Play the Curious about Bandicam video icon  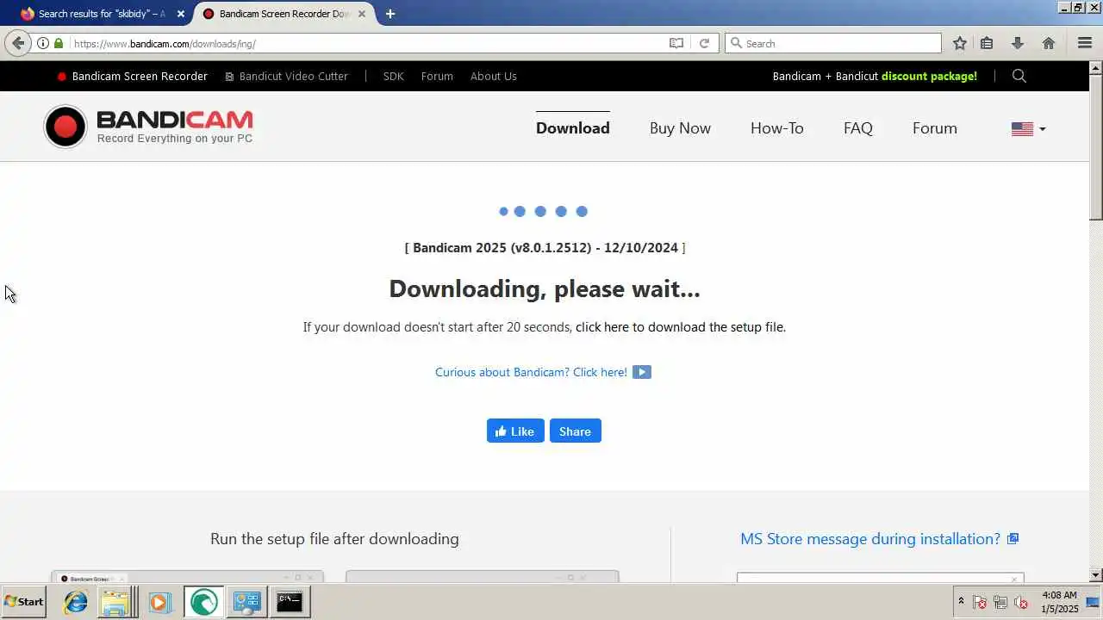click(641, 372)
